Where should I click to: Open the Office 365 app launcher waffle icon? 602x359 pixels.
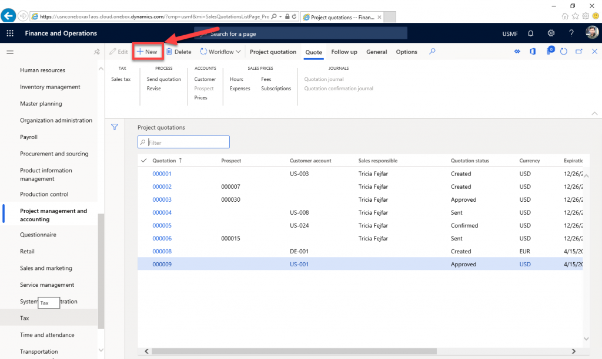[x=9, y=33]
